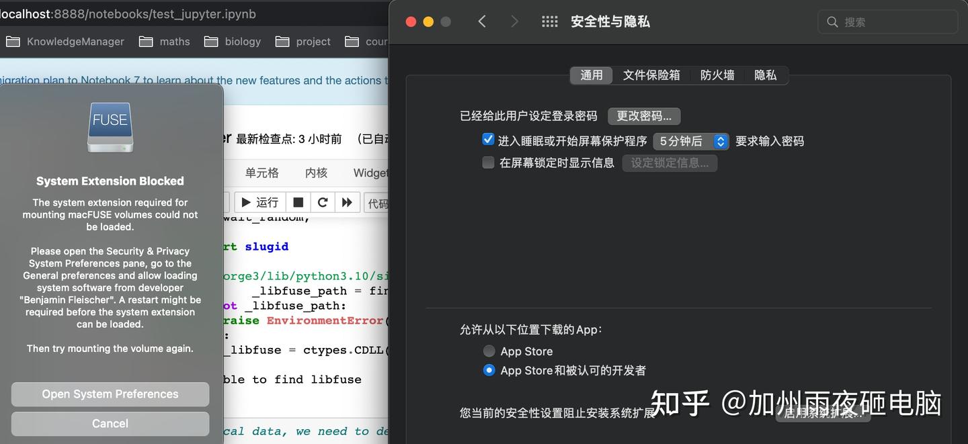Open the 代码 cell type dropdown
This screenshot has height=444, width=968.
coord(382,202)
